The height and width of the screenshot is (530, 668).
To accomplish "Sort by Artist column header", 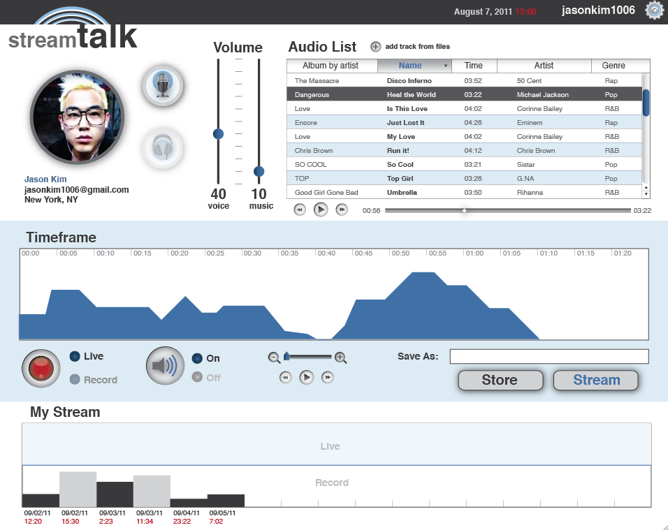I will point(544,66).
